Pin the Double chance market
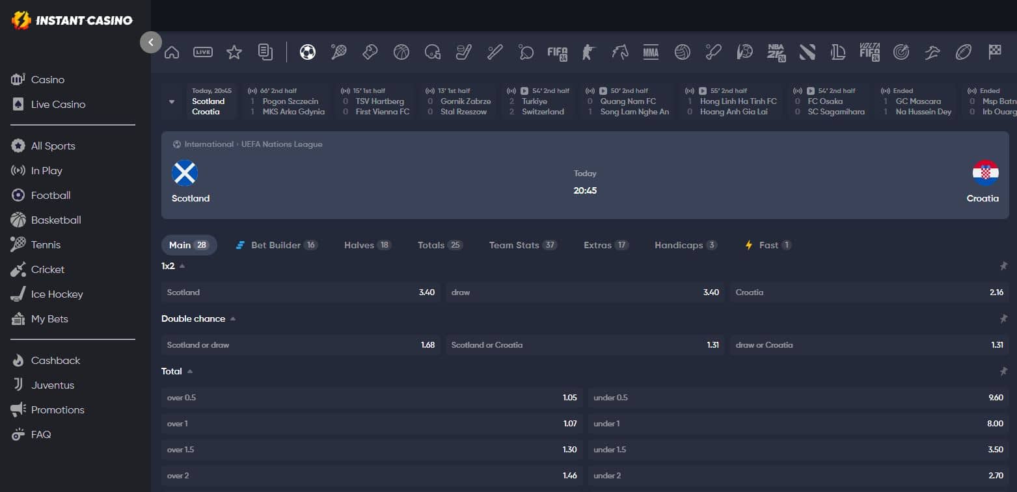Image resolution: width=1017 pixels, height=492 pixels. pyautogui.click(x=1003, y=318)
